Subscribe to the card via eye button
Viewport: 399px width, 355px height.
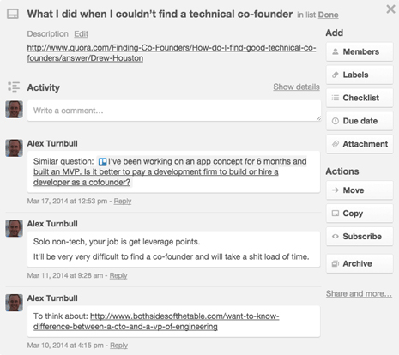360,237
